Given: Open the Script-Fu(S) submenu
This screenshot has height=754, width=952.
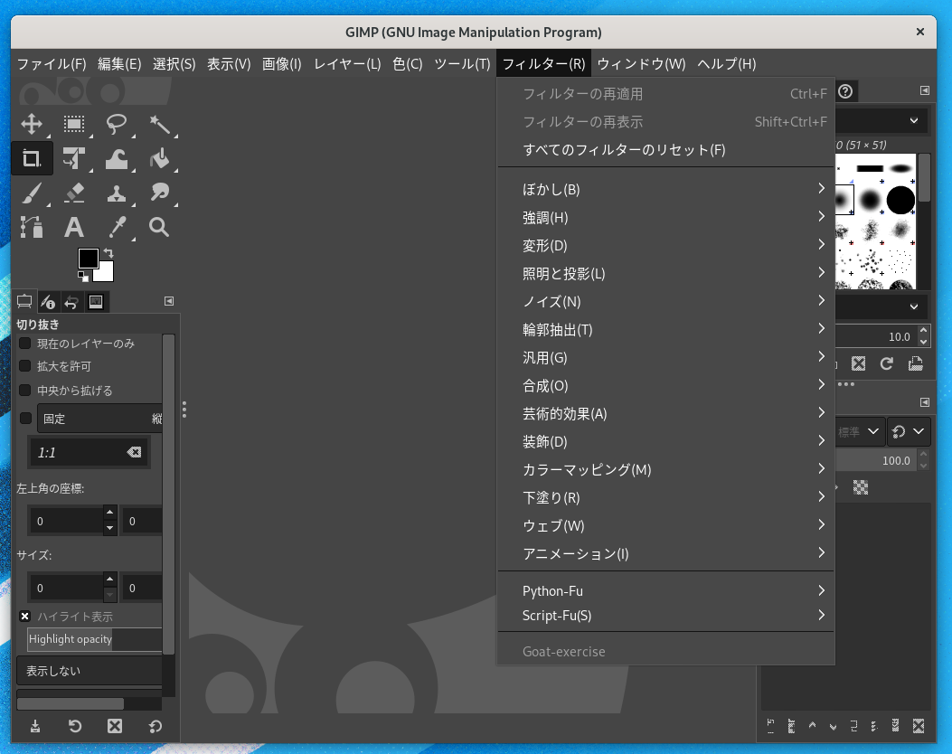Looking at the screenshot, I should (x=665, y=615).
